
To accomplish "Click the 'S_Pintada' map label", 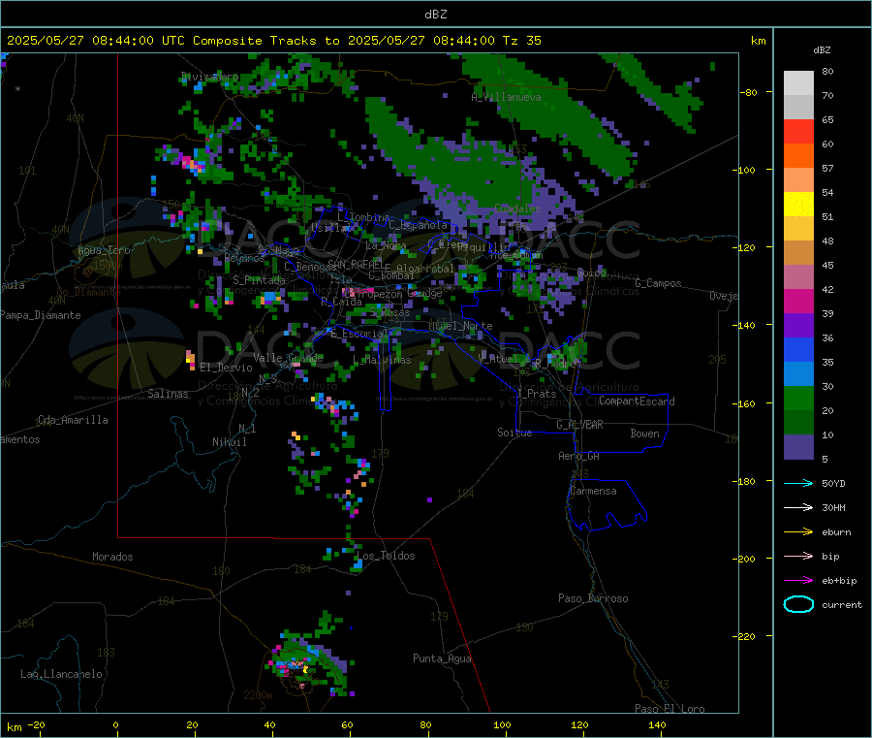I will (259, 280).
